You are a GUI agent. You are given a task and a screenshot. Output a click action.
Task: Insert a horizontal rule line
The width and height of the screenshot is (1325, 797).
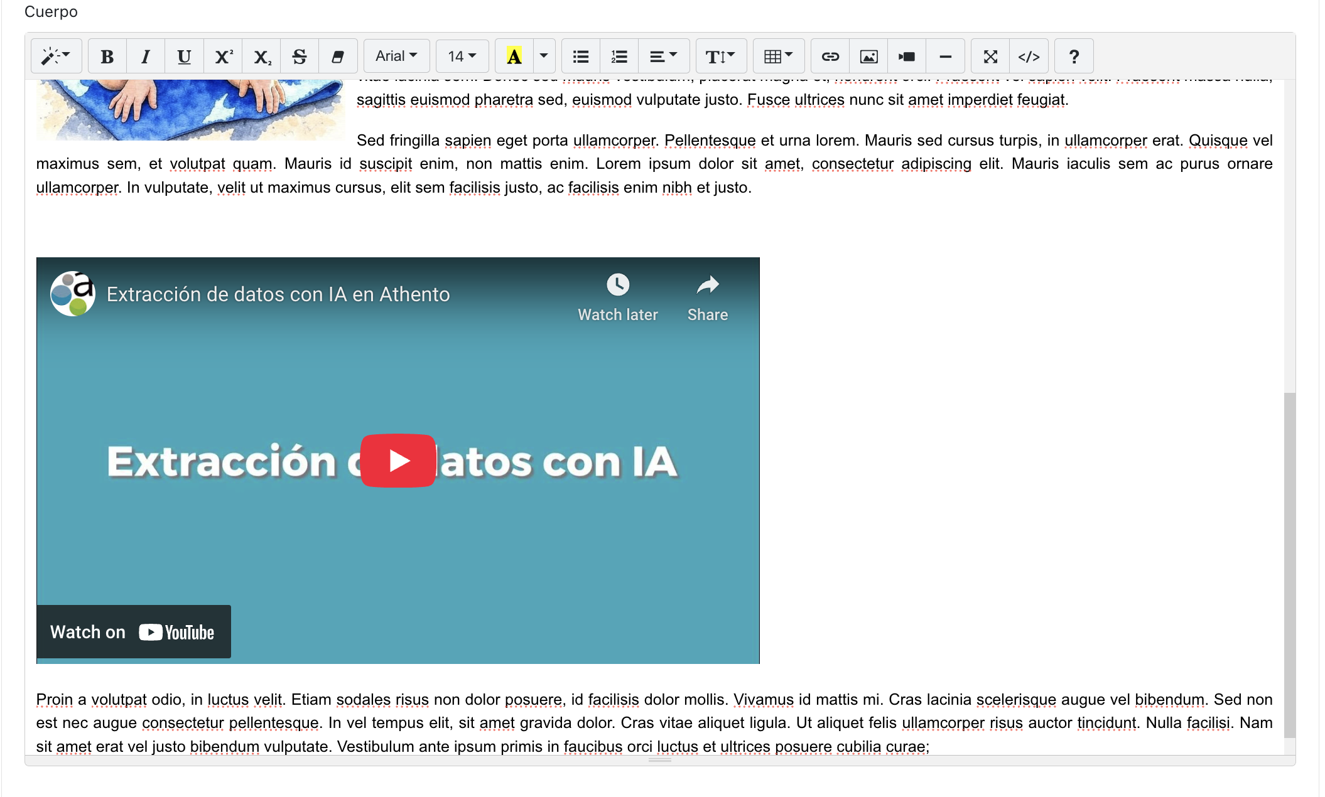pyautogui.click(x=945, y=56)
